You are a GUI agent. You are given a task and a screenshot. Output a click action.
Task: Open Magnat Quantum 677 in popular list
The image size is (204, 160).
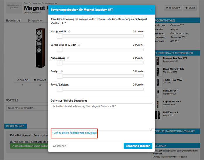point(175,58)
